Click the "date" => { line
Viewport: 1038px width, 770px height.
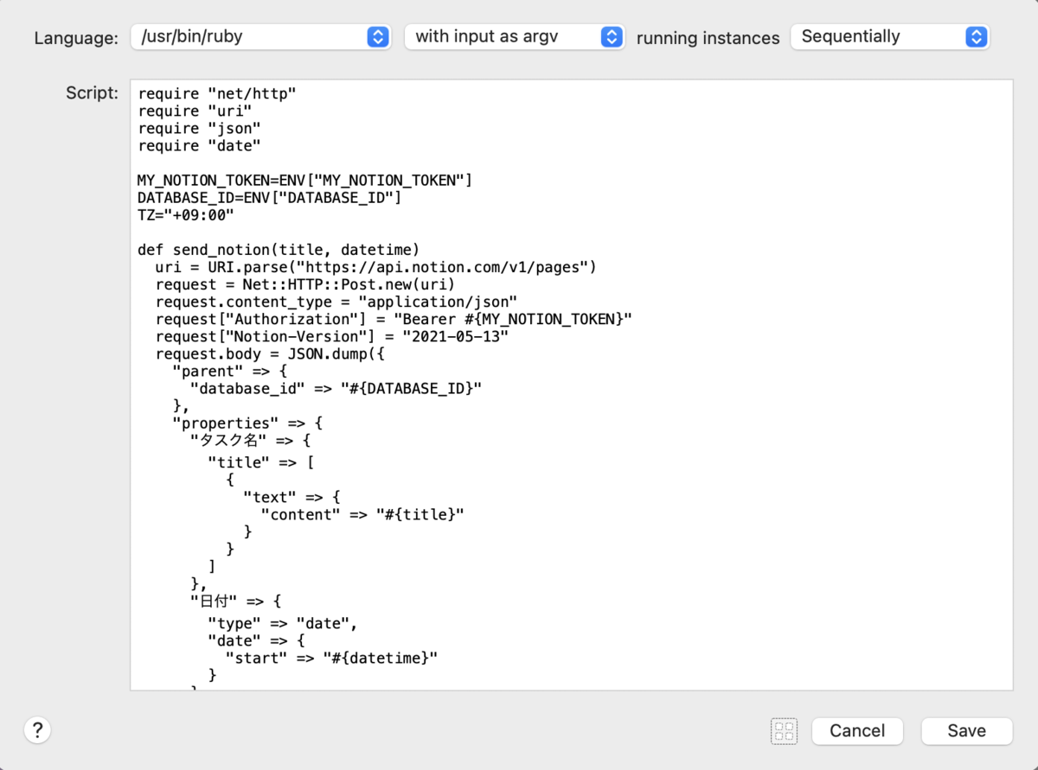pos(257,640)
